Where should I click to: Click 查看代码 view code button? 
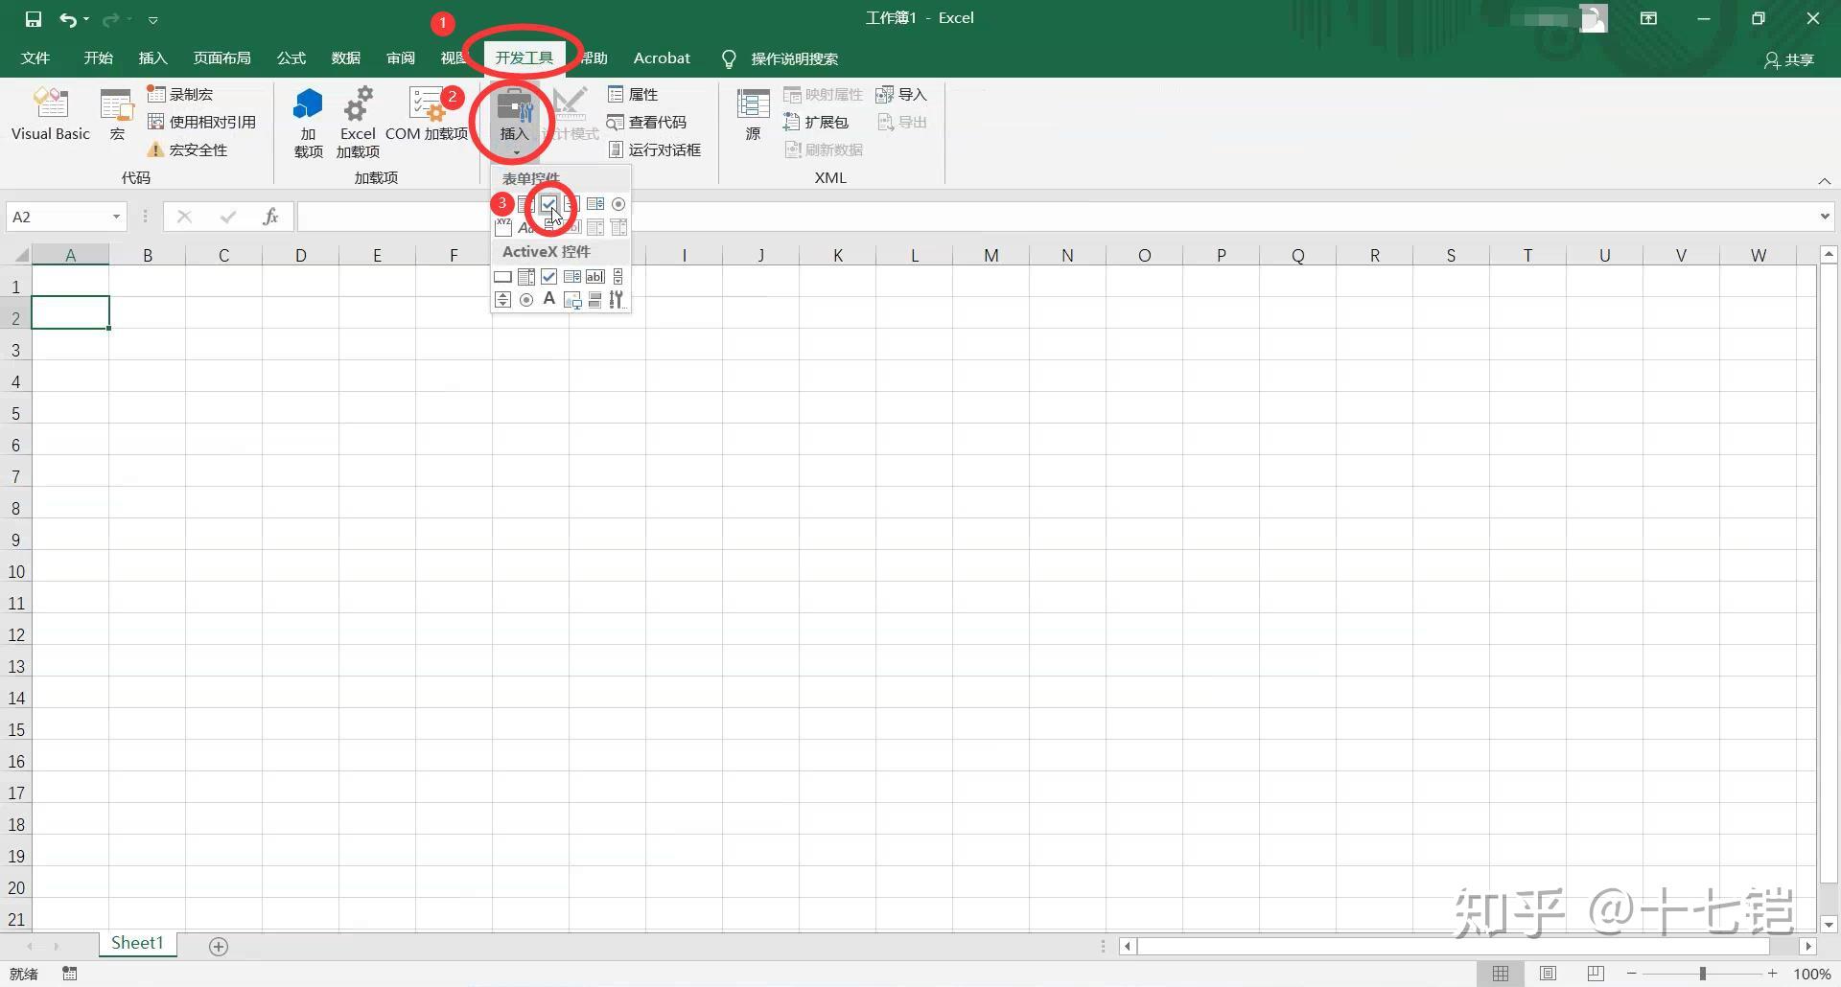tap(647, 122)
